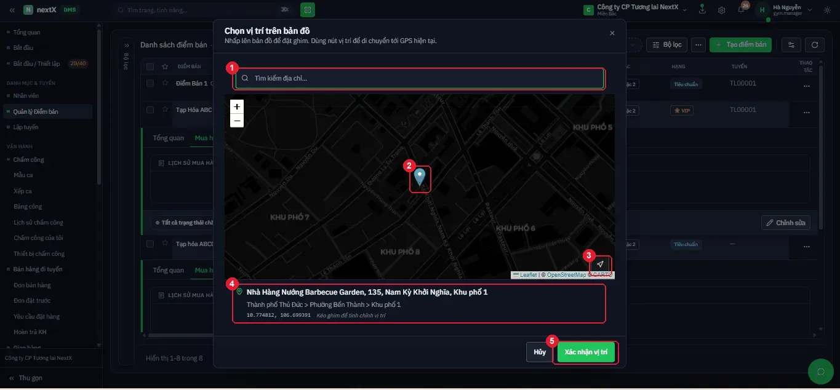840x390 pixels.
Task: Star the Tạp Hóa ABC row
Action: [165, 109]
